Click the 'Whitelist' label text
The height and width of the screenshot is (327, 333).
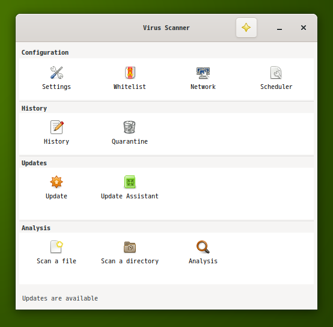130,87
